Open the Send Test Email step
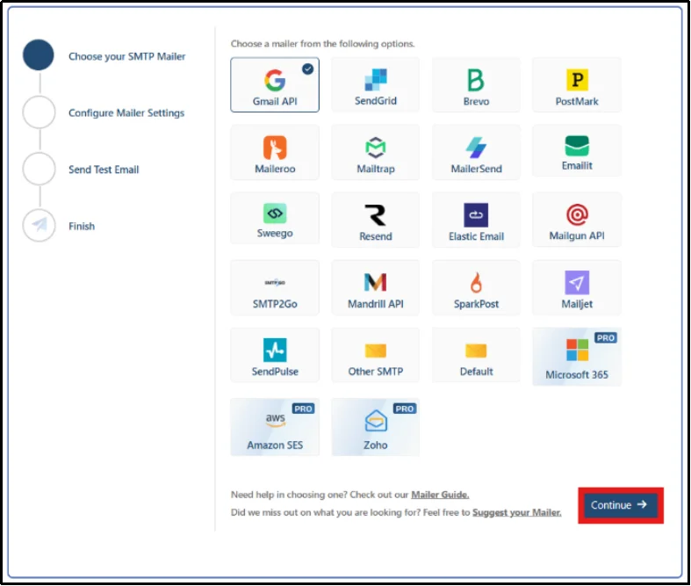 pos(104,170)
